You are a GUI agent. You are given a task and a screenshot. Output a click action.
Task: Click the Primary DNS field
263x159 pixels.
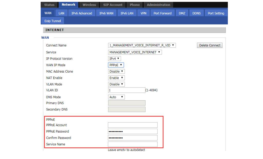(x=127, y=103)
